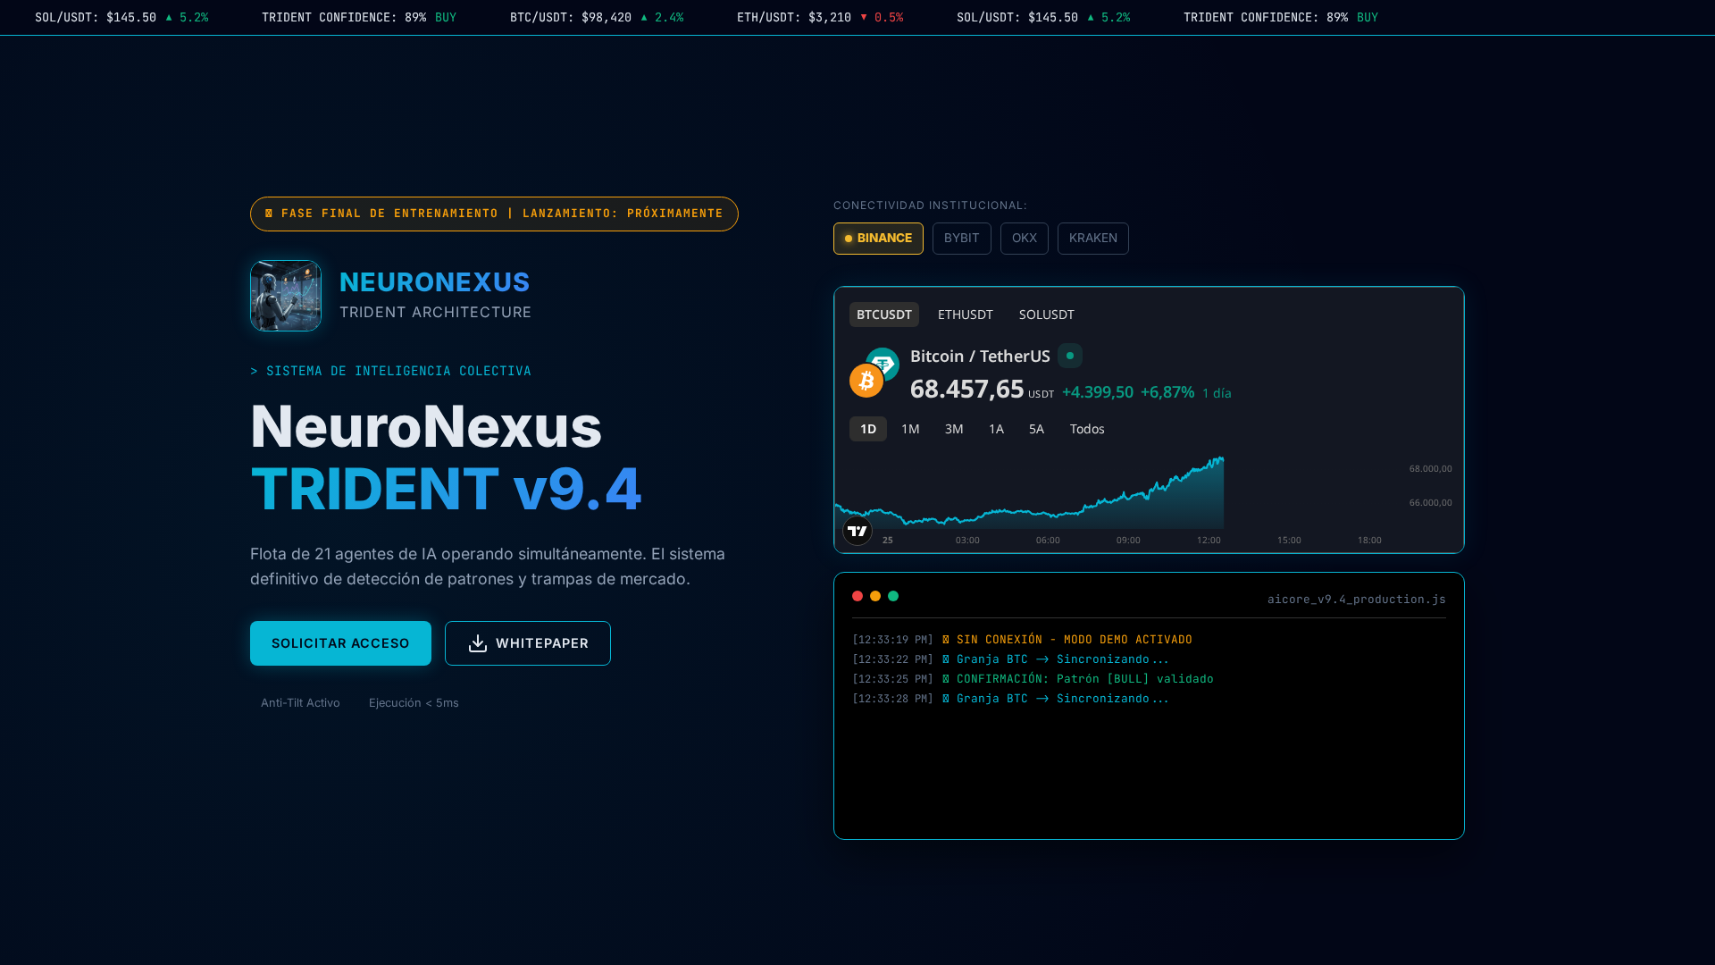Click the aicore_v9.4_production.js terminal title

(x=1356, y=599)
